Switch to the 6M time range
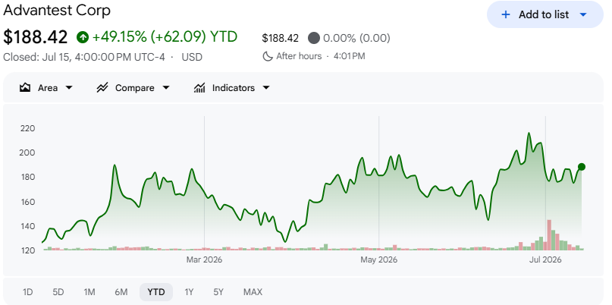This screenshot has width=612, height=305. (121, 291)
